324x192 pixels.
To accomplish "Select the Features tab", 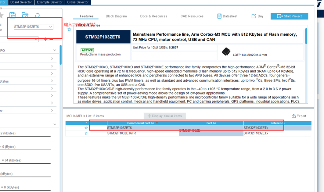I will (86, 16).
